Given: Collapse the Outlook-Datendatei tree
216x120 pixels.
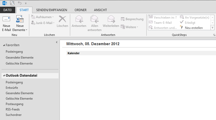Looking at the screenshot, I should pyautogui.click(x=4, y=75).
